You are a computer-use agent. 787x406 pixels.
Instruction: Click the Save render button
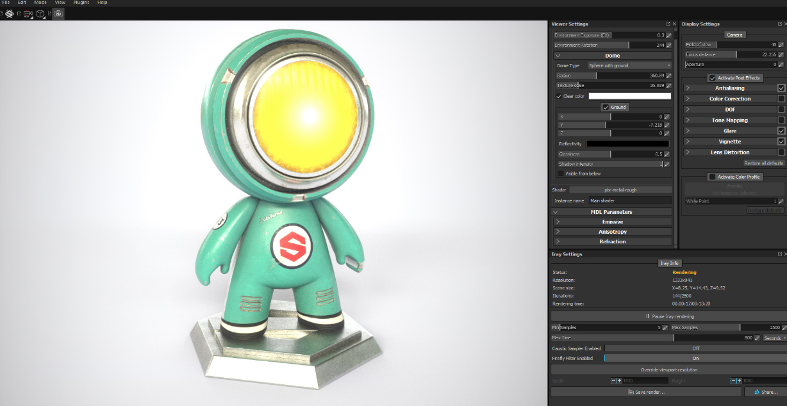[x=646, y=392]
